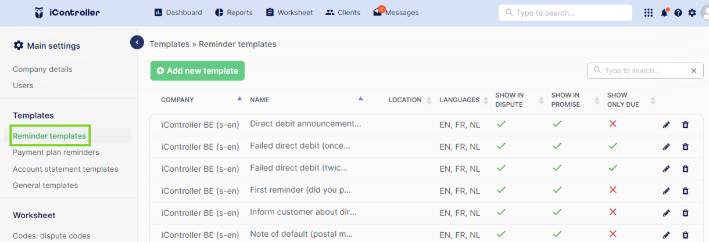Screen dimensions: 709x242
Task: Click 'Inform customer about dir...' name cell
Action: tap(304, 212)
